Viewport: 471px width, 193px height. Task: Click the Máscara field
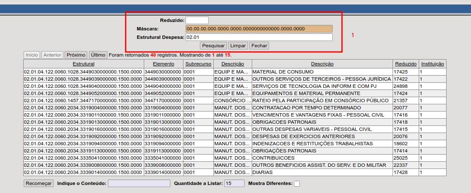pos(259,29)
